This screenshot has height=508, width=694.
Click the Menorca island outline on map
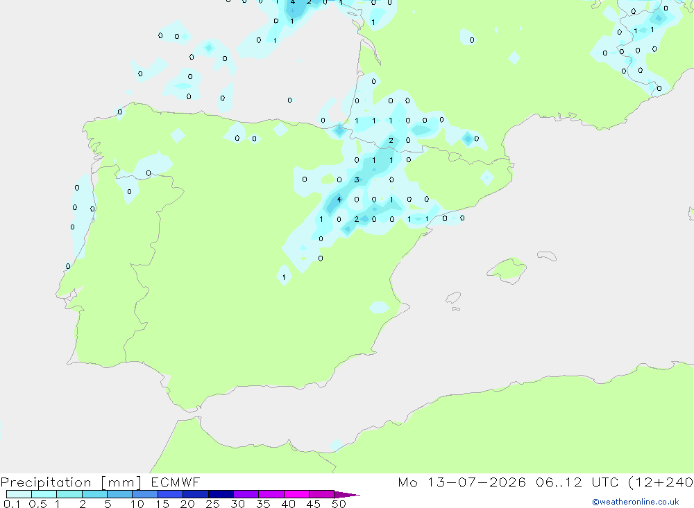[547, 256]
